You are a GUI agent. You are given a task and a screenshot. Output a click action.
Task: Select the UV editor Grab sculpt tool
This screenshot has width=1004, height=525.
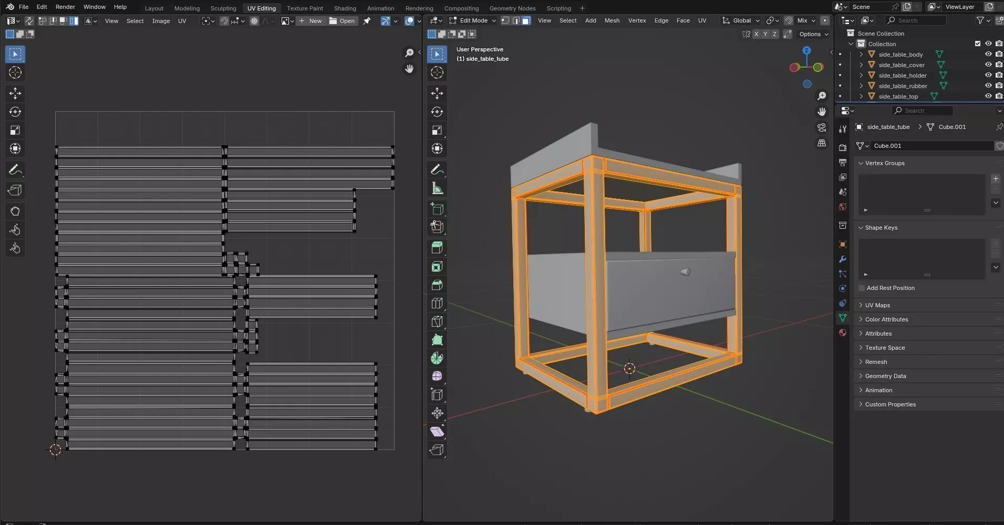click(15, 211)
